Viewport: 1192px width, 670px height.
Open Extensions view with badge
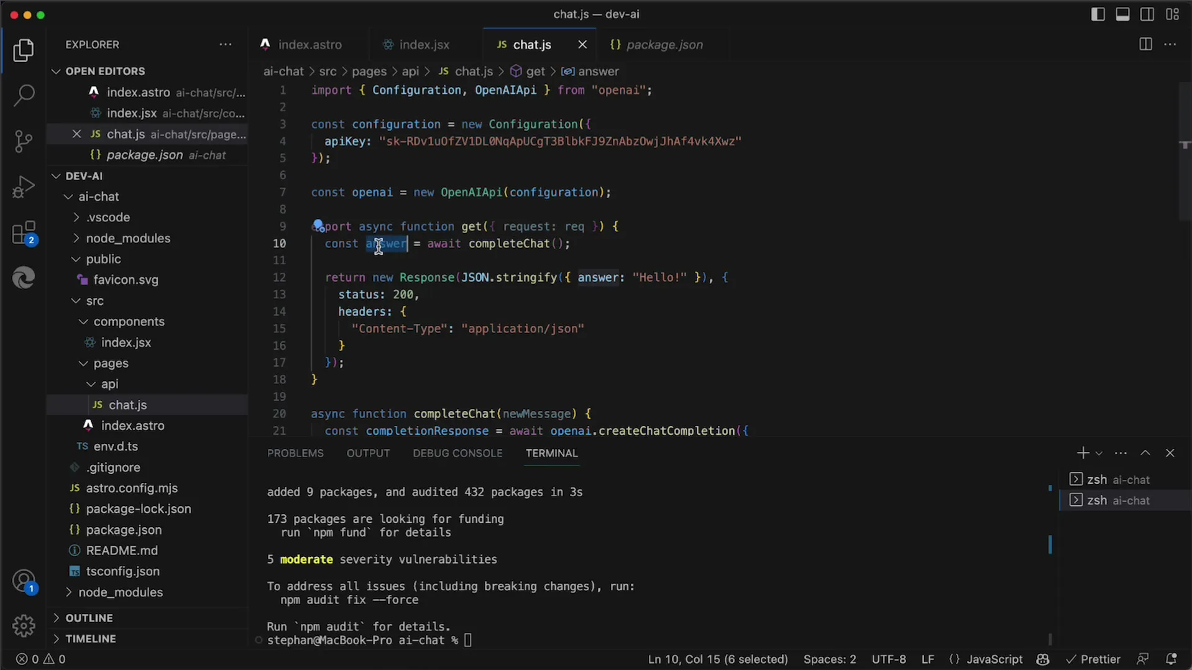point(24,233)
